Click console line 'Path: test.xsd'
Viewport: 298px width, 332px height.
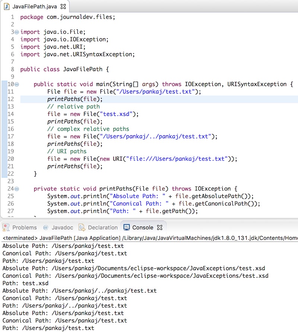25,283
